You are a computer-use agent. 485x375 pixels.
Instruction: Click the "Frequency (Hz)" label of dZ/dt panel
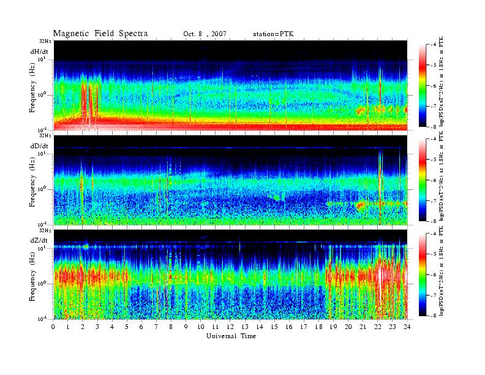[x=32, y=277]
